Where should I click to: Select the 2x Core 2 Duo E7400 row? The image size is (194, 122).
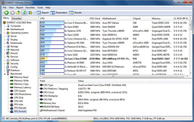pos(114,59)
